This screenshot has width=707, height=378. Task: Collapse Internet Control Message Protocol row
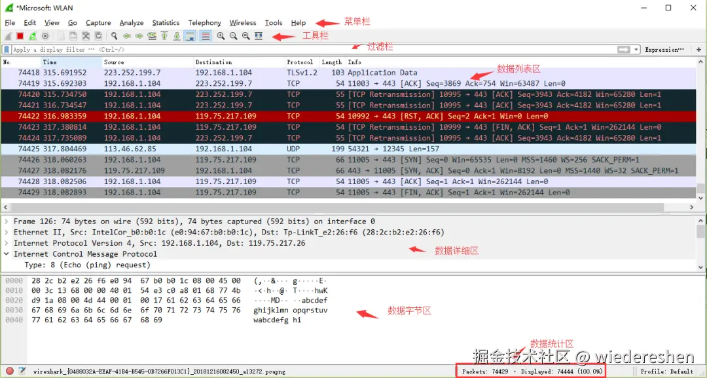coord(7,254)
